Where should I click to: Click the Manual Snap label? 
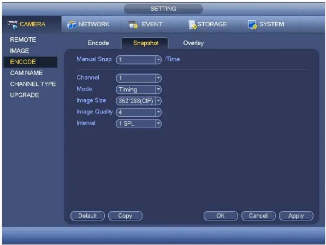tap(94, 59)
